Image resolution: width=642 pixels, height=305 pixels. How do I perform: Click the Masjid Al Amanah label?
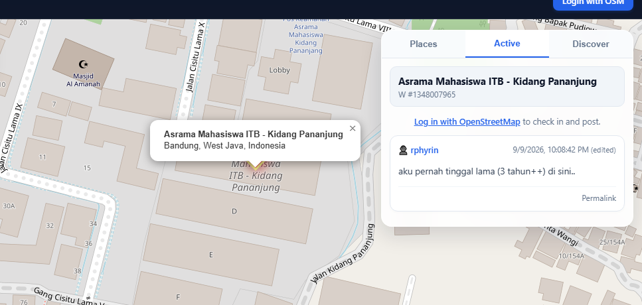point(83,80)
